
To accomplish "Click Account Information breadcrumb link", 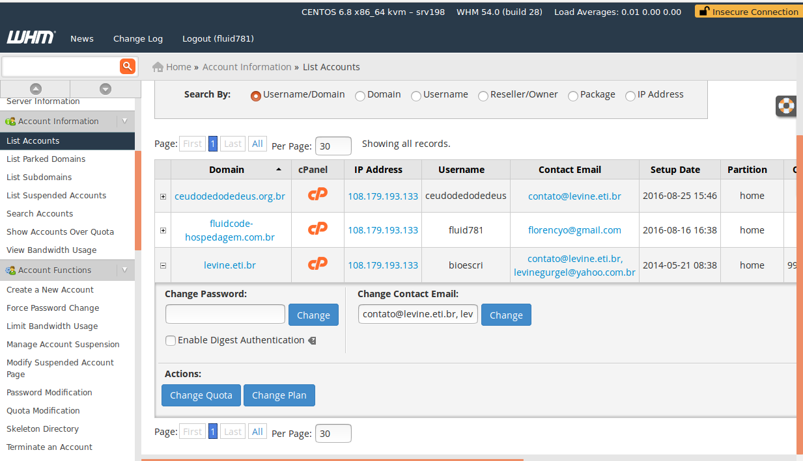I will 247,67.
